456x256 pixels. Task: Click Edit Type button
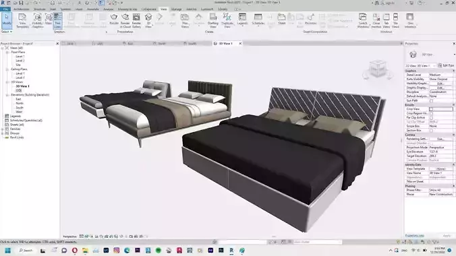(x=446, y=65)
